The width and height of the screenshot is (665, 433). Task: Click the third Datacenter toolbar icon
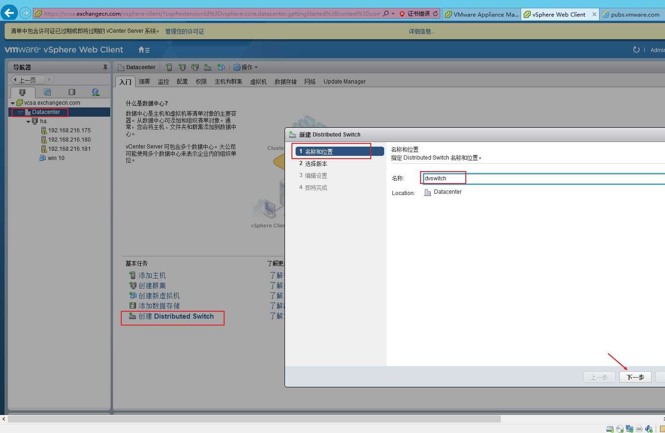click(x=195, y=67)
